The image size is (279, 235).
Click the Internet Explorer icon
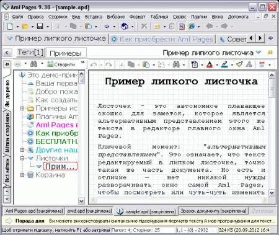192,26
